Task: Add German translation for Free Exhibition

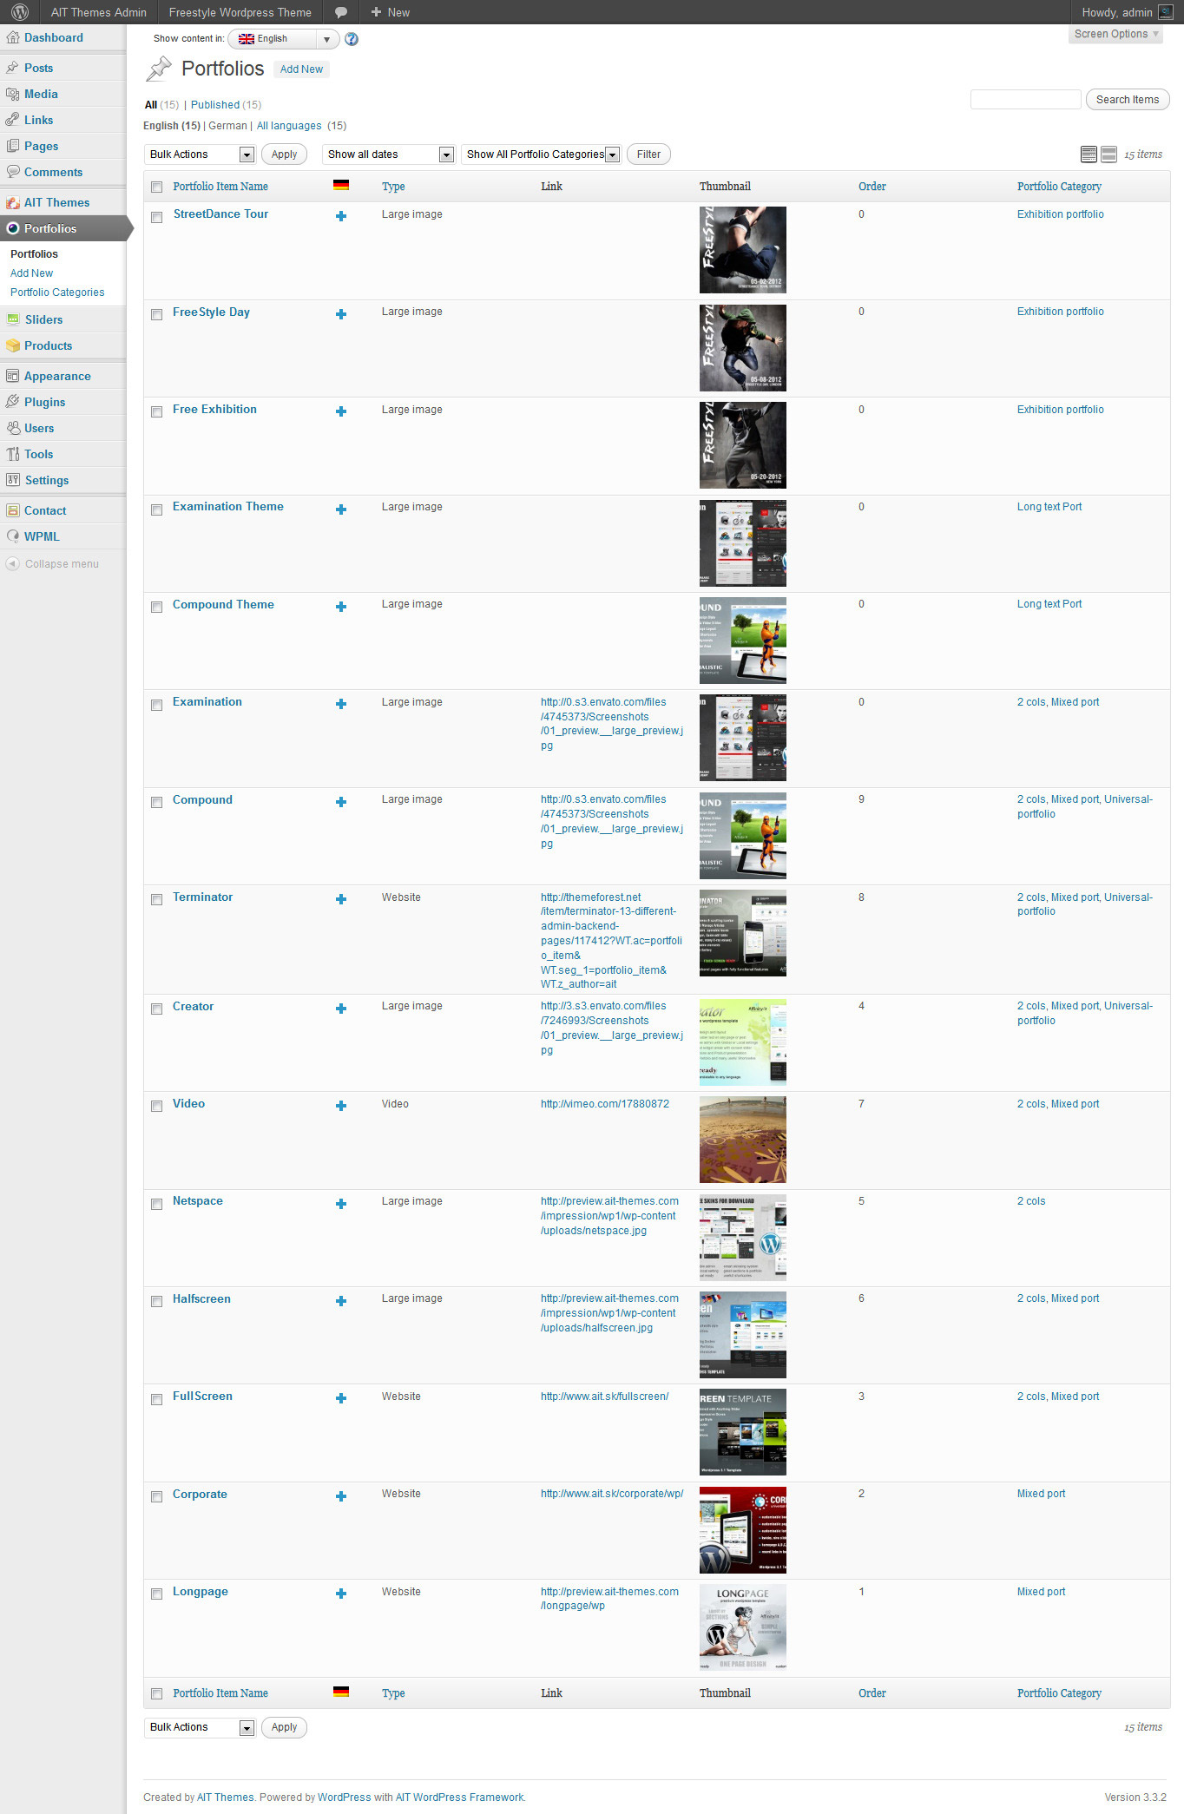Action: [341, 411]
